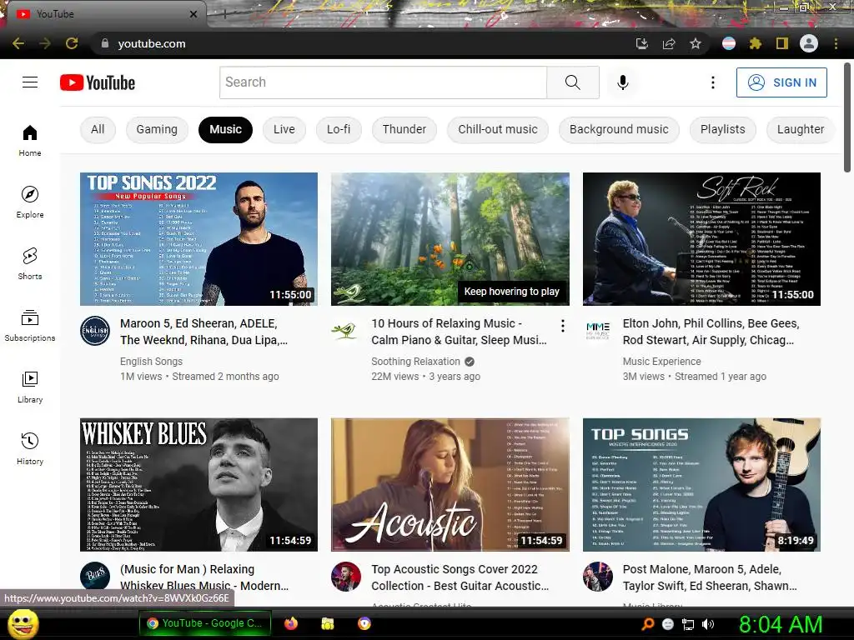Viewport: 854px width, 640px height.
Task: Select the Playlists filter chip
Action: click(x=723, y=129)
